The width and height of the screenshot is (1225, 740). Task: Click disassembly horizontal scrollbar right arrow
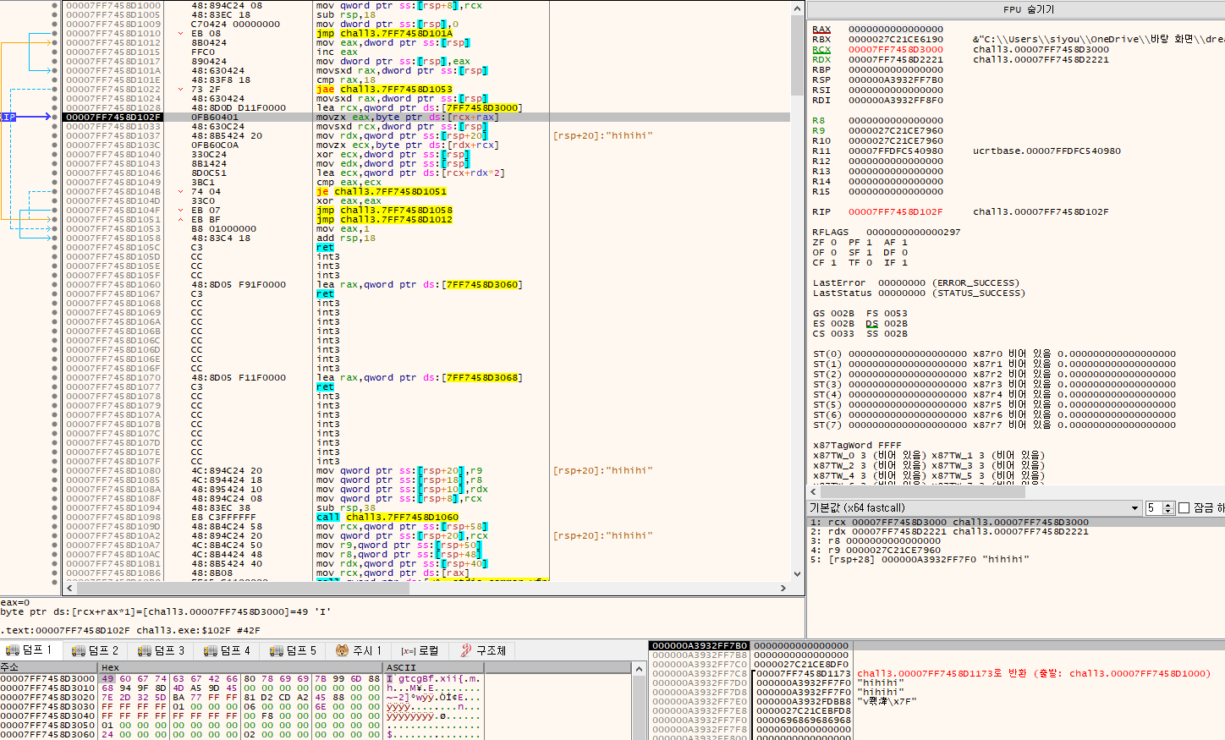pos(783,587)
